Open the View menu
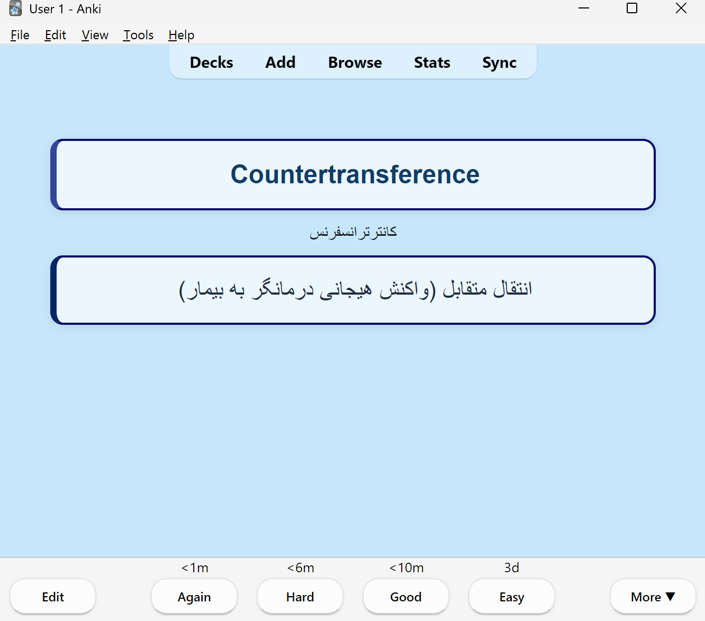Screen dimensions: 705x621 coord(95,35)
